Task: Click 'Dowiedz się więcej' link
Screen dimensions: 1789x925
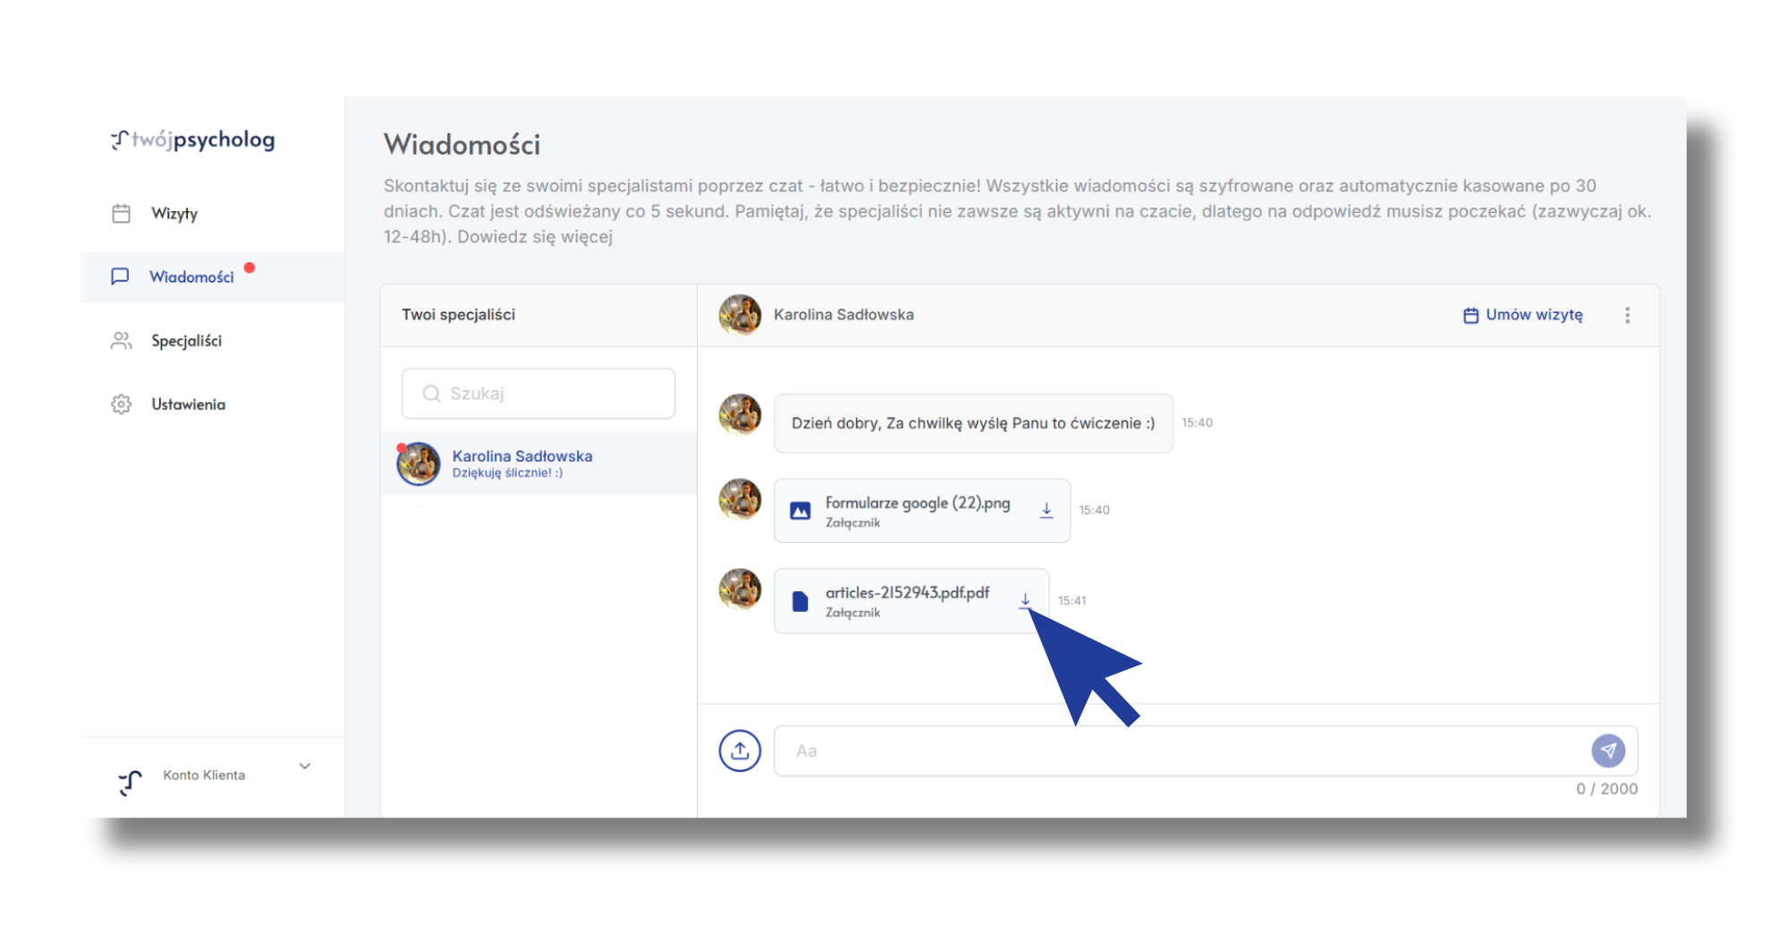Action: click(x=535, y=237)
